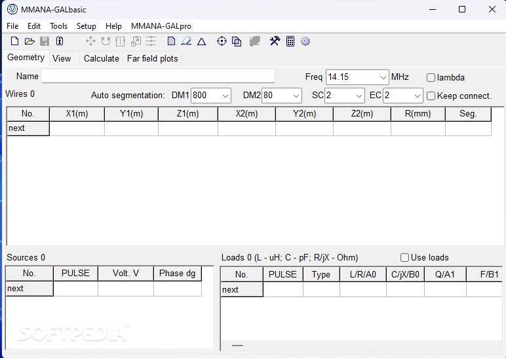Image resolution: width=506 pixels, height=358 pixels.
Task: Click the Seg. column header in wires
Action: click(x=468, y=114)
